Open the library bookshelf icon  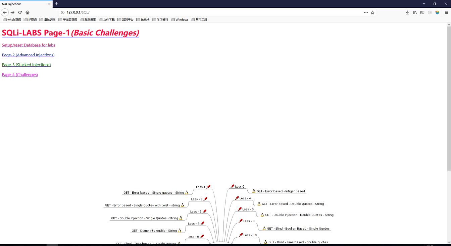coord(415,12)
